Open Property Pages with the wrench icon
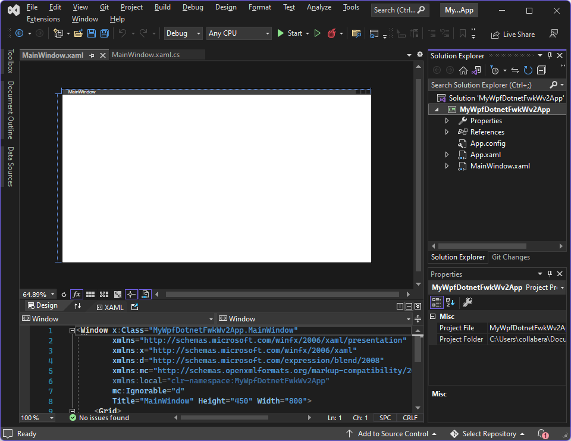This screenshot has width=571, height=441. point(468,302)
